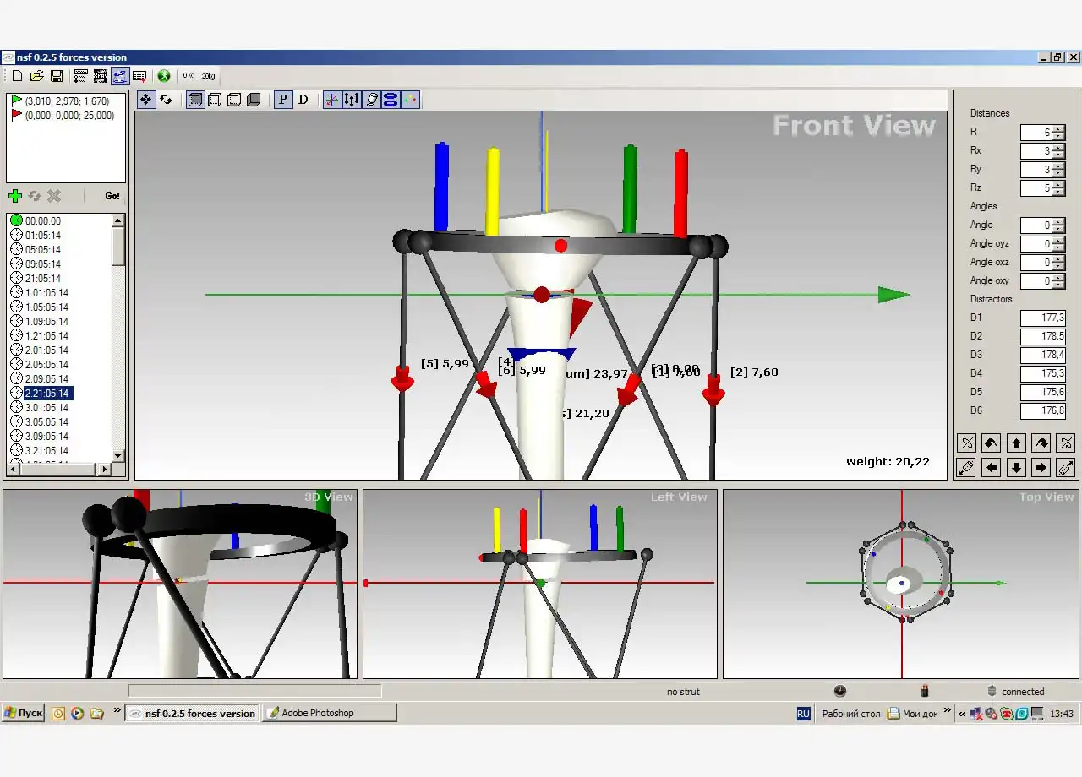This screenshot has width=1082, height=777.
Task: Click the Top View thumbnail pane
Action: [x=901, y=584]
